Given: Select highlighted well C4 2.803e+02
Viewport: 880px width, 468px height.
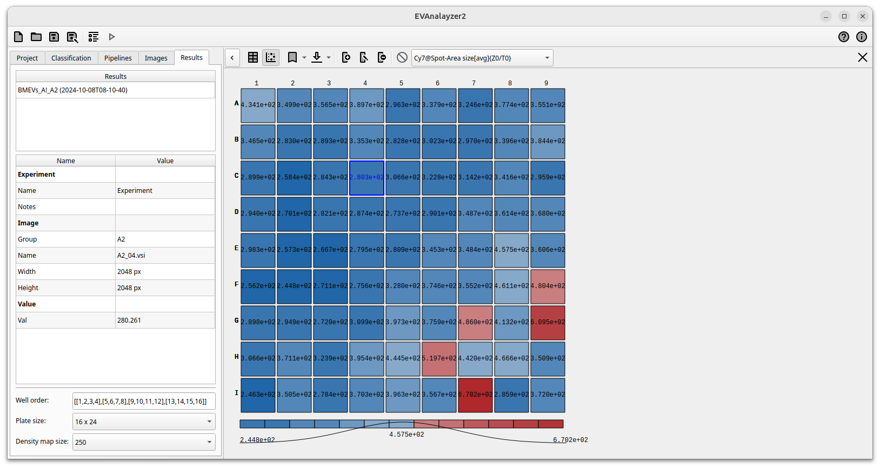Looking at the screenshot, I should point(366,178).
